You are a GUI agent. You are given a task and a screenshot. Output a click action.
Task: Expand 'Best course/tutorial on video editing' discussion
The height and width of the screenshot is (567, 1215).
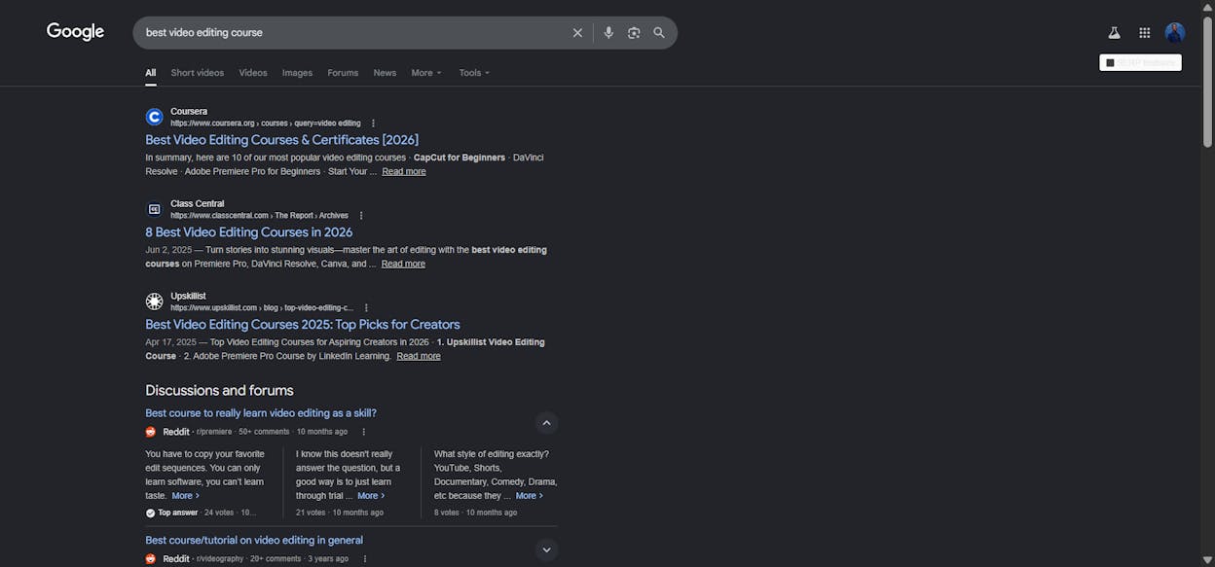click(x=546, y=549)
